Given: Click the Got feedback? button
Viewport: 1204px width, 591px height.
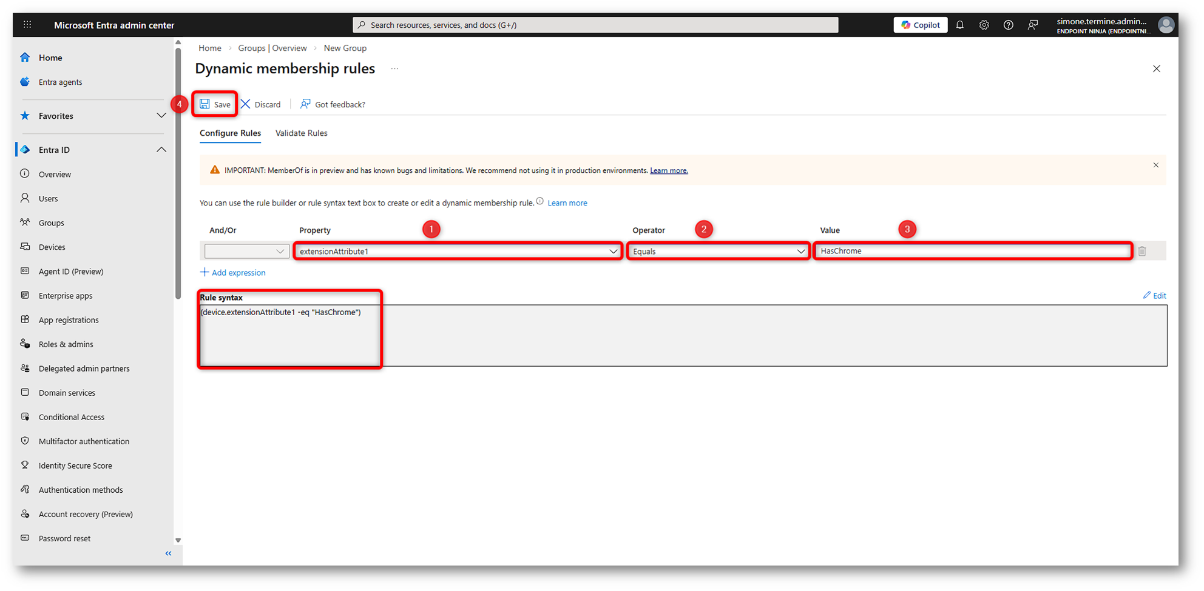Looking at the screenshot, I should 333,104.
